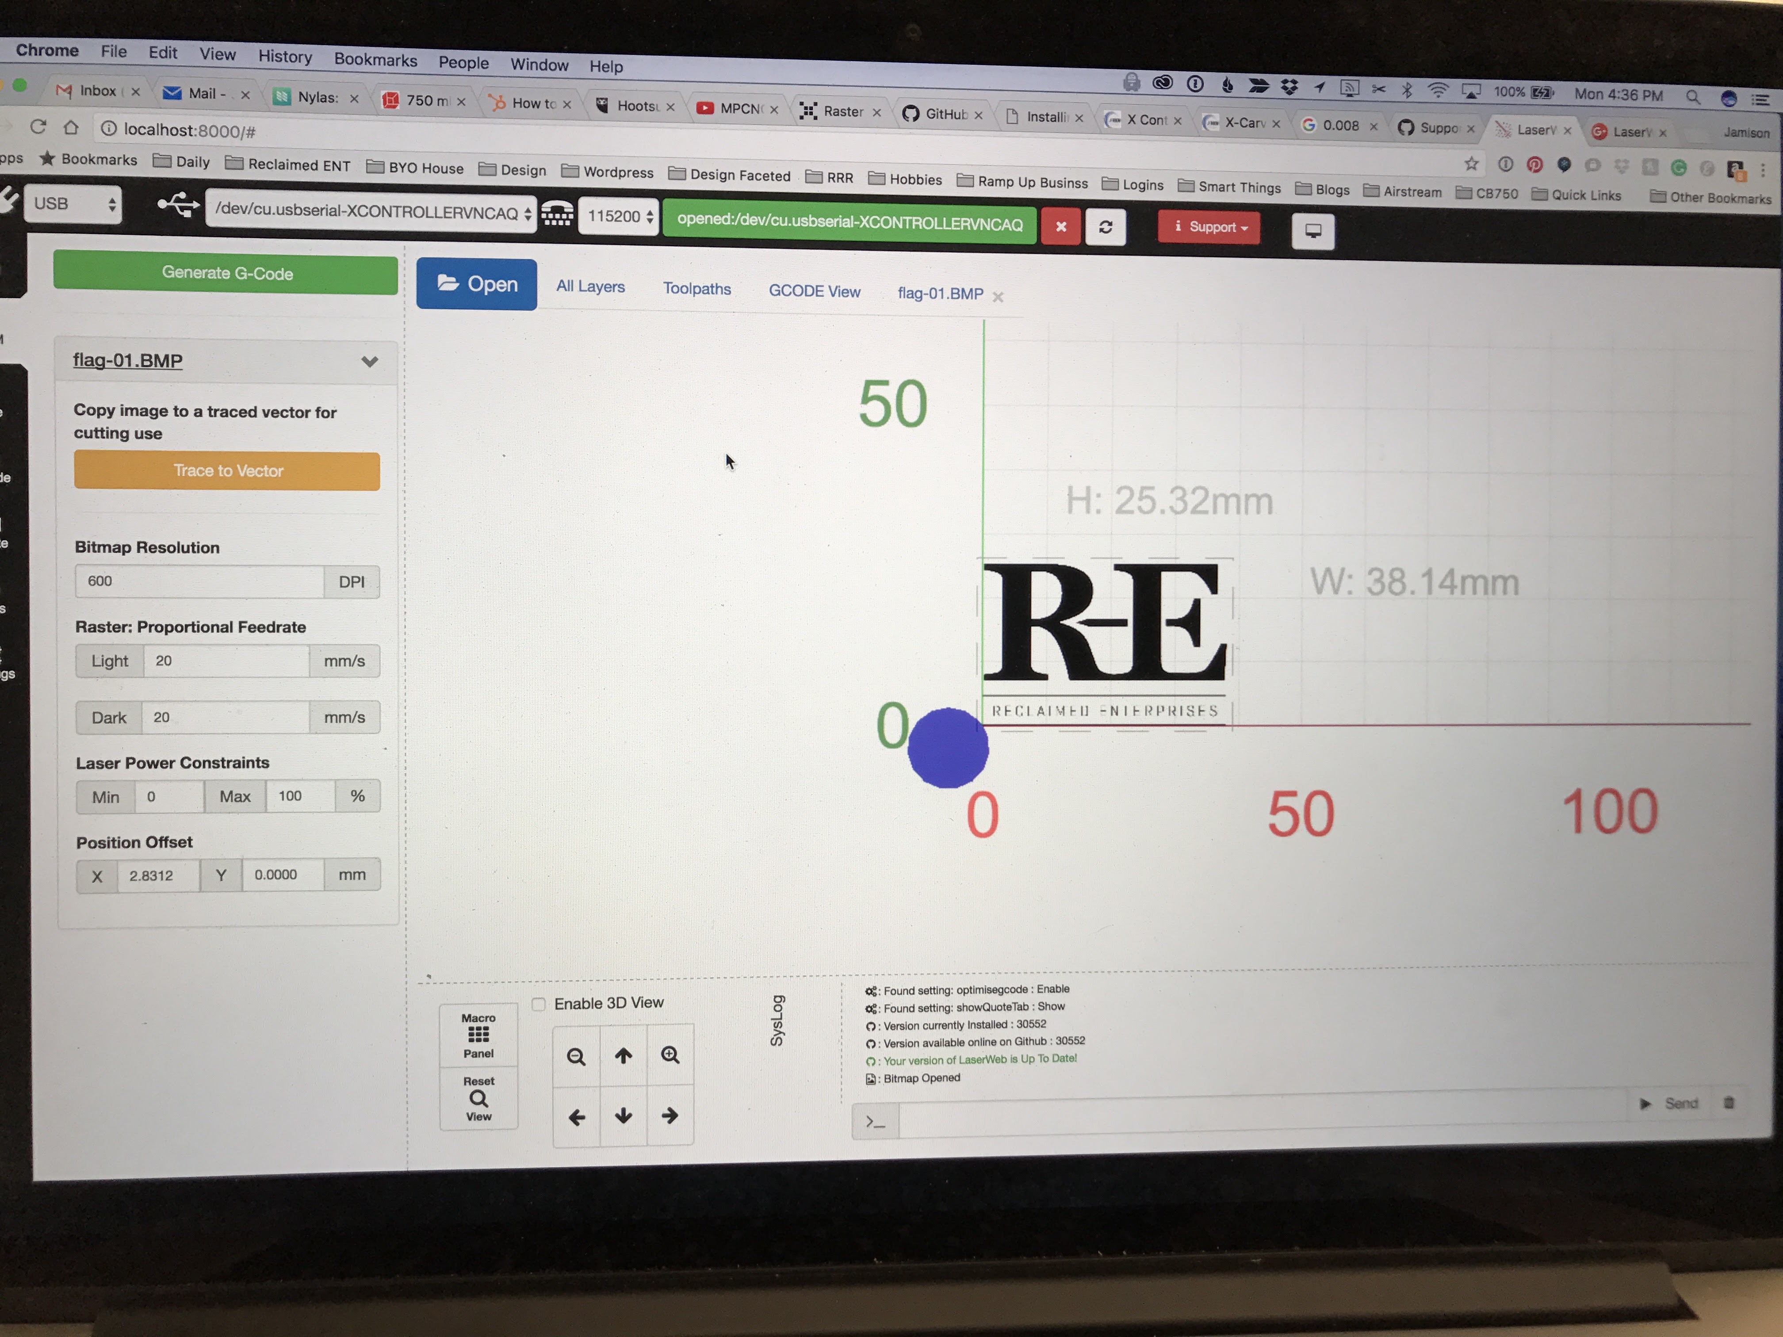Screen dimensions: 1783x1337
Task: Click the SysLog vertical label
Action: click(x=777, y=1020)
